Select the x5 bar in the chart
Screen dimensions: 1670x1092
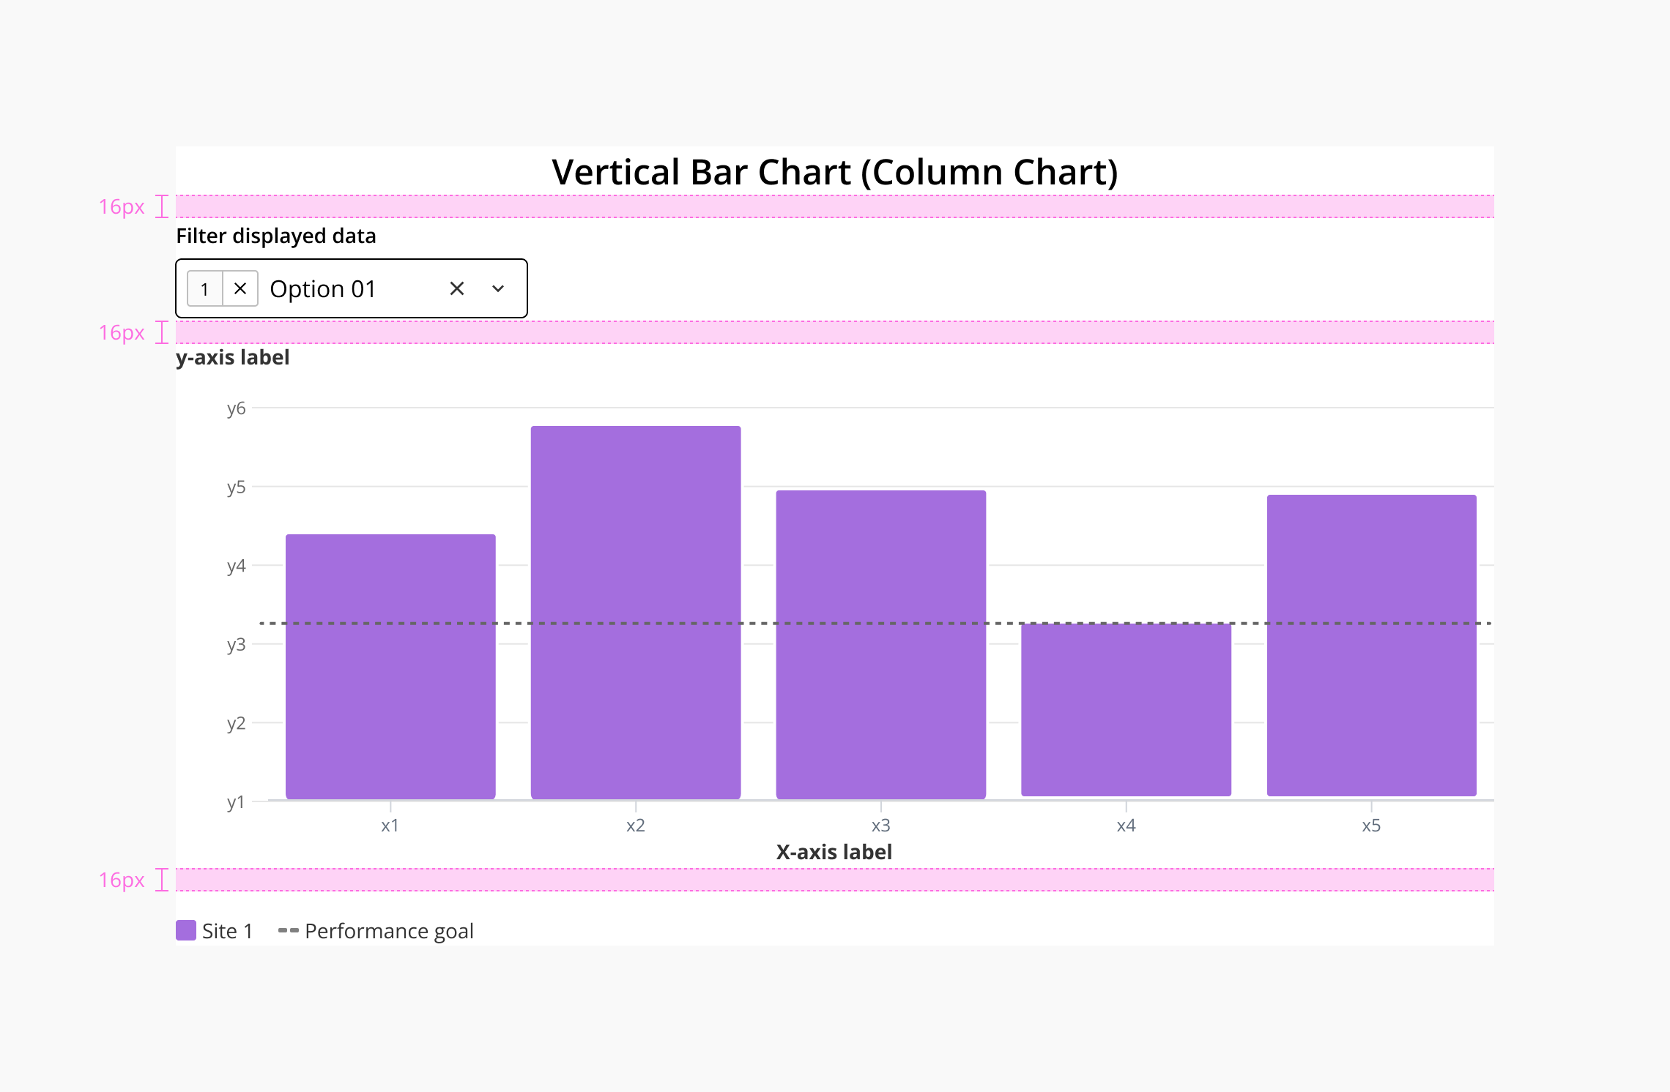[x=1372, y=646]
